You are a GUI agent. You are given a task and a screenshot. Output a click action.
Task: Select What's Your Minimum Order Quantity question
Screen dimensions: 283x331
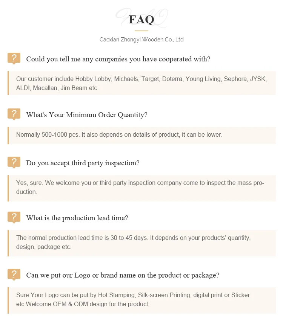tap(87, 115)
